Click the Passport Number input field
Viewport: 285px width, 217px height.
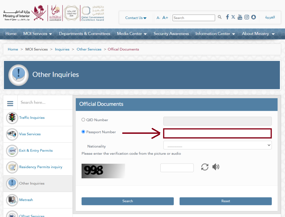217,134
